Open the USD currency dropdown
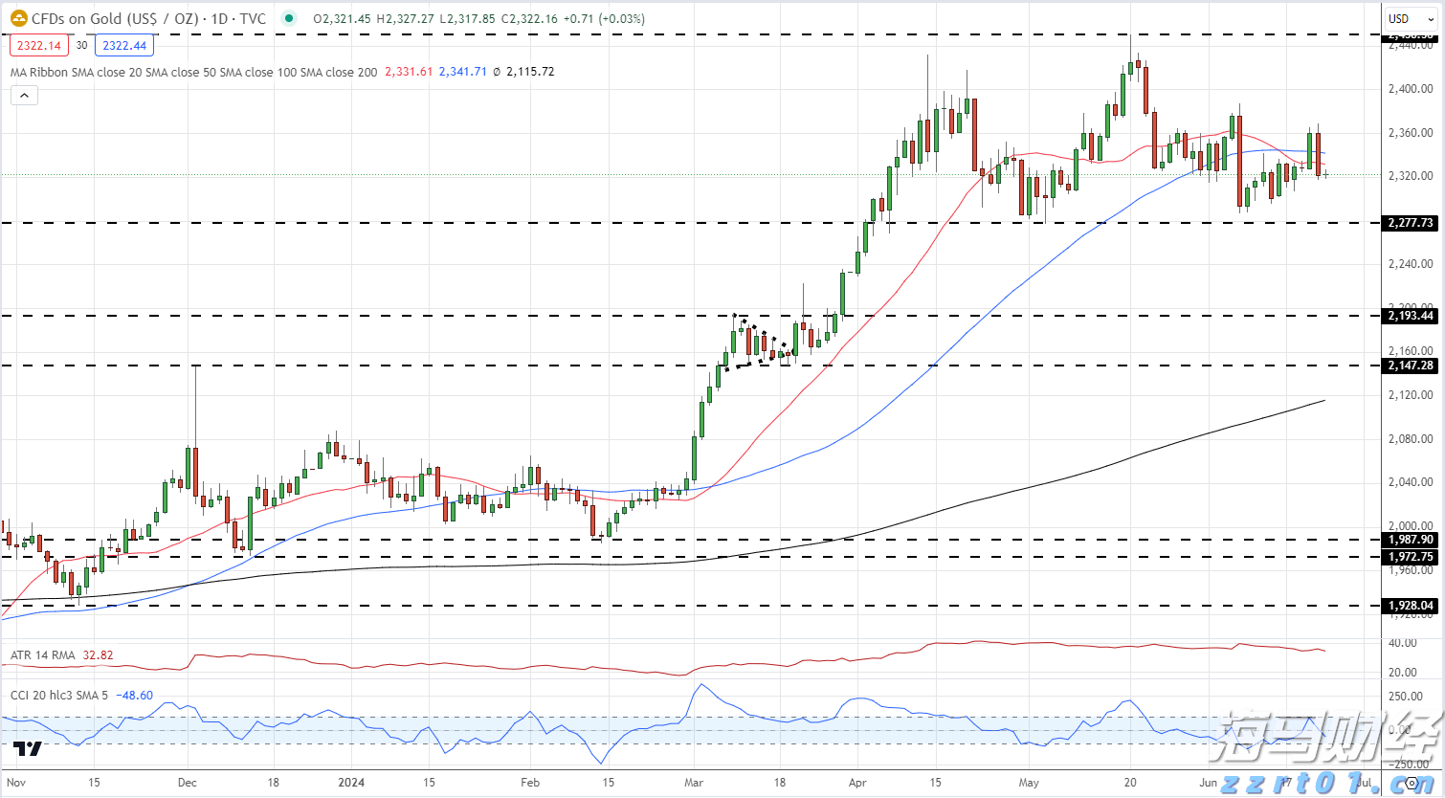Viewport: 1445px width, 798px height. 1412,18
